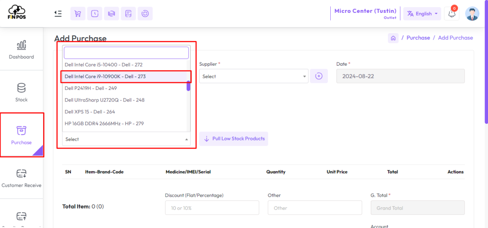Open user profile avatar
This screenshot has height=228, width=488.
click(x=472, y=14)
